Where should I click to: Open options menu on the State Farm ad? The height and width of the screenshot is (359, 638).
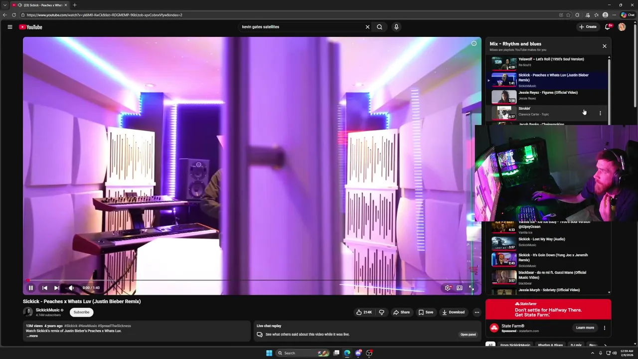point(605,328)
